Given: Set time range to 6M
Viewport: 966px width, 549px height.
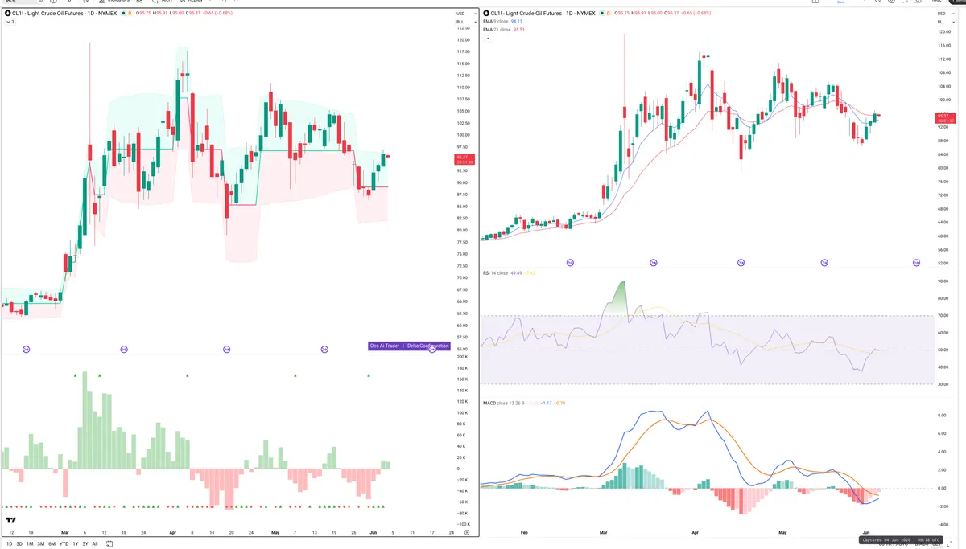Looking at the screenshot, I should coord(52,544).
